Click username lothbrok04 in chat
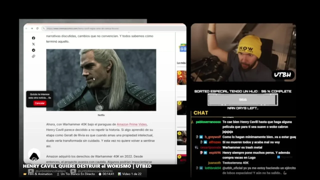 (x=213, y=168)
